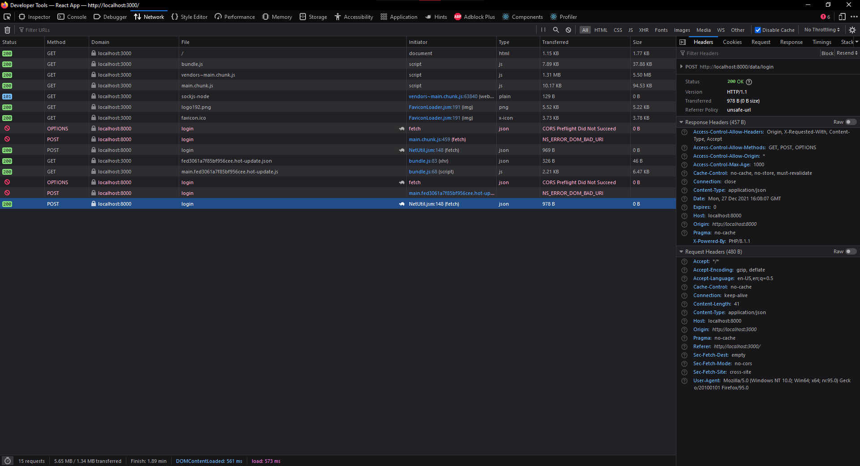The image size is (860, 466).
Task: Select the main.fed3061a7f85bf956cee.hot-update.js row
Action: 338,172
